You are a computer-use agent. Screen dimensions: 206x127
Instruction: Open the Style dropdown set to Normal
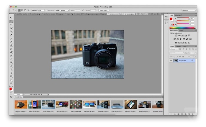(64, 10)
